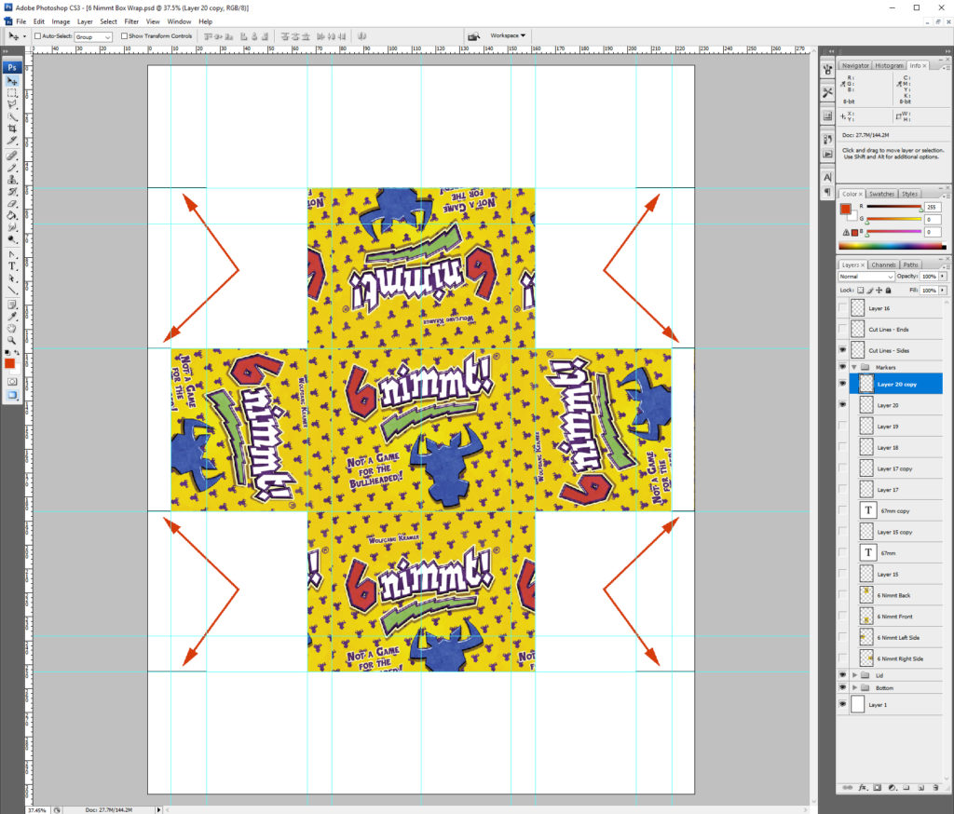
Task: Select the Crop tool
Action: [x=12, y=129]
